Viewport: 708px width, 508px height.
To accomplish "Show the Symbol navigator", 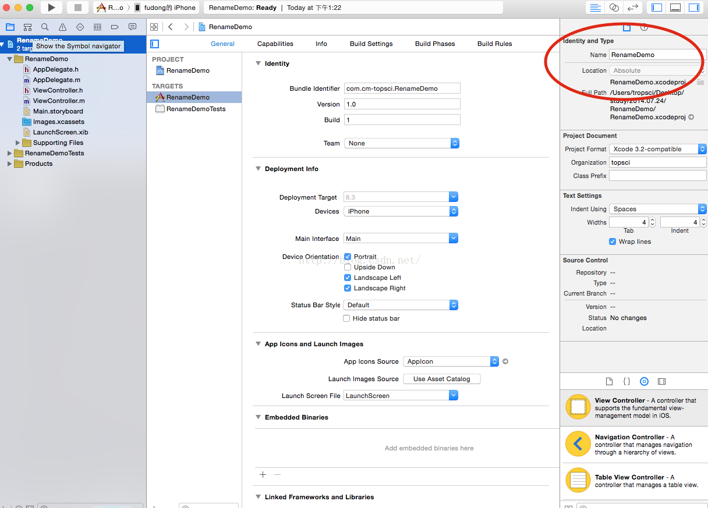I will point(27,27).
